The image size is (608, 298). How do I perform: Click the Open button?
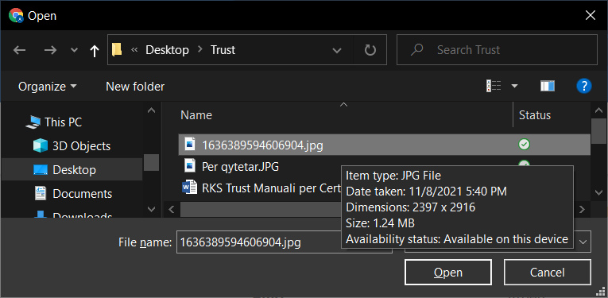pyautogui.click(x=448, y=273)
